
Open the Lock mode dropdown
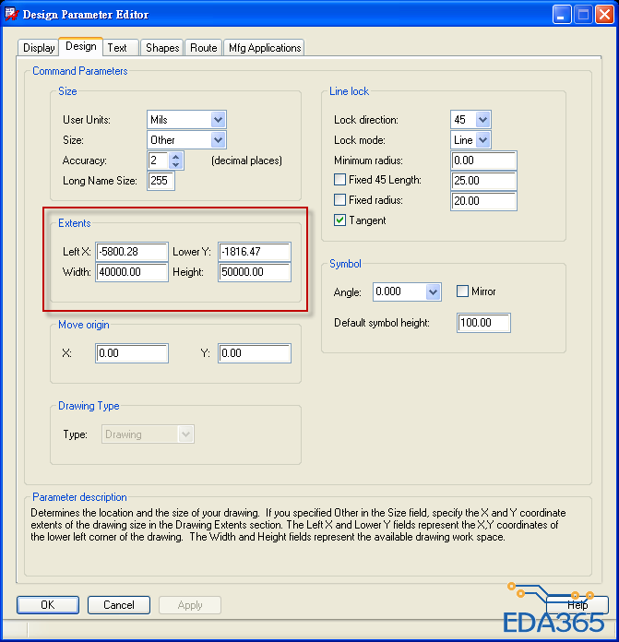[x=482, y=140]
